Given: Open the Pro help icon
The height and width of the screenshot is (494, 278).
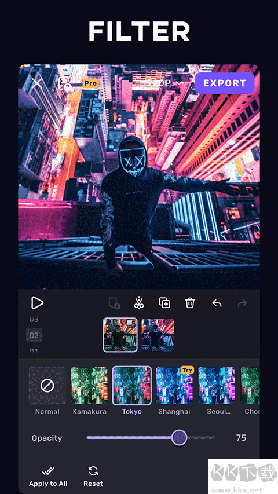Looking at the screenshot, I should [x=66, y=84].
